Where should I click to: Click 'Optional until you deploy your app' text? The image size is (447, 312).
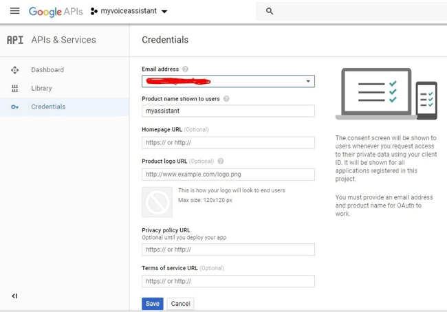click(x=184, y=238)
